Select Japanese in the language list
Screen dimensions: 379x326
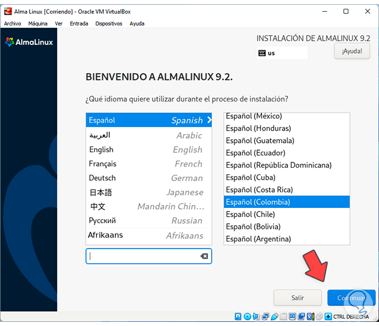tap(149, 193)
